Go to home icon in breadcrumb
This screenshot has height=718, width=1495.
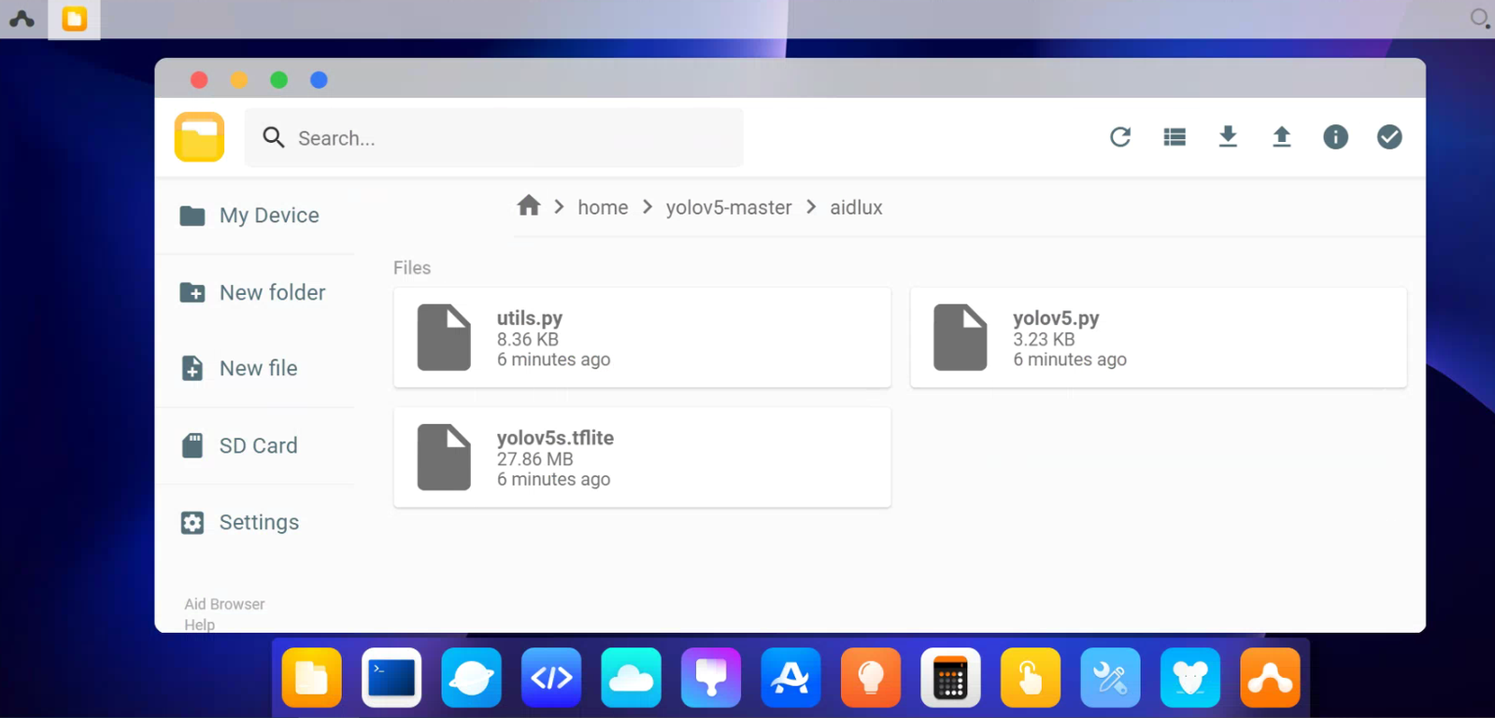coord(529,205)
